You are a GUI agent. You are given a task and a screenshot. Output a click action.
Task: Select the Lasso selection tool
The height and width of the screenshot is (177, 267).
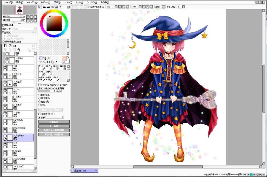coord(44,58)
